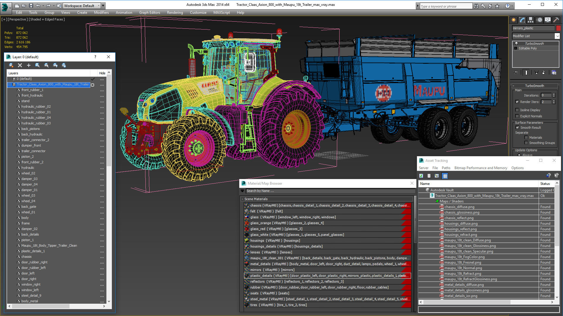This screenshot has height=316, width=563.
Task: Open the Undo history dropdown arrow
Action: click(x=43, y=6)
